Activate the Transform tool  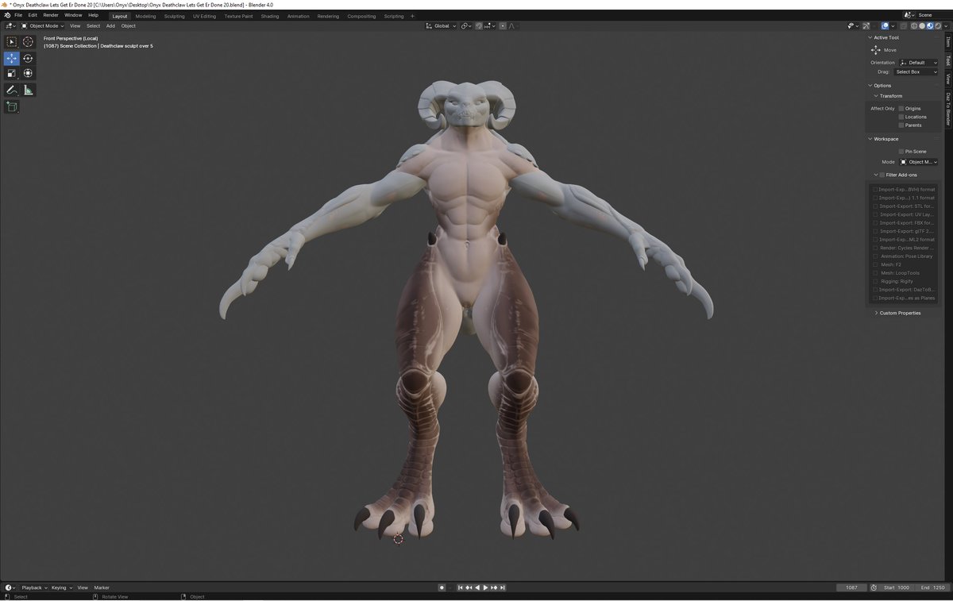28,73
